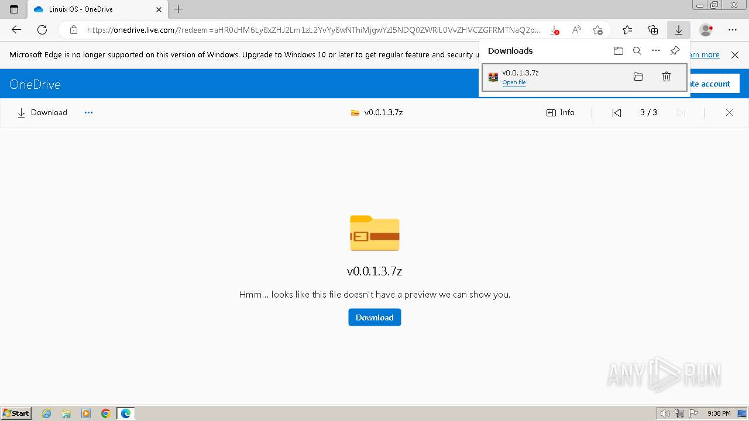Go to the first item

point(617,113)
